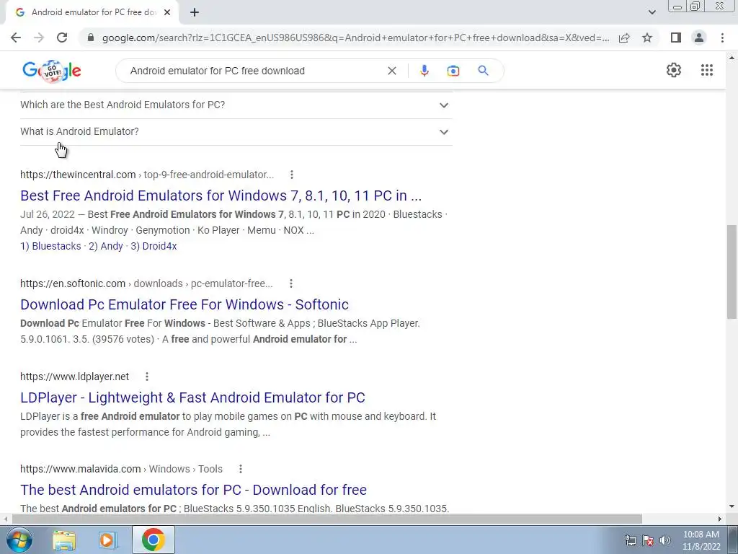Jump to '2) Andy' sitelink
This screenshot has height=554, width=738.
pos(106,246)
